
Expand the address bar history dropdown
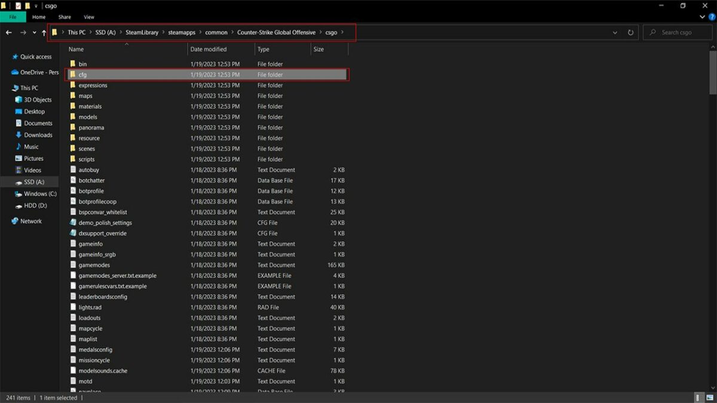click(615, 33)
